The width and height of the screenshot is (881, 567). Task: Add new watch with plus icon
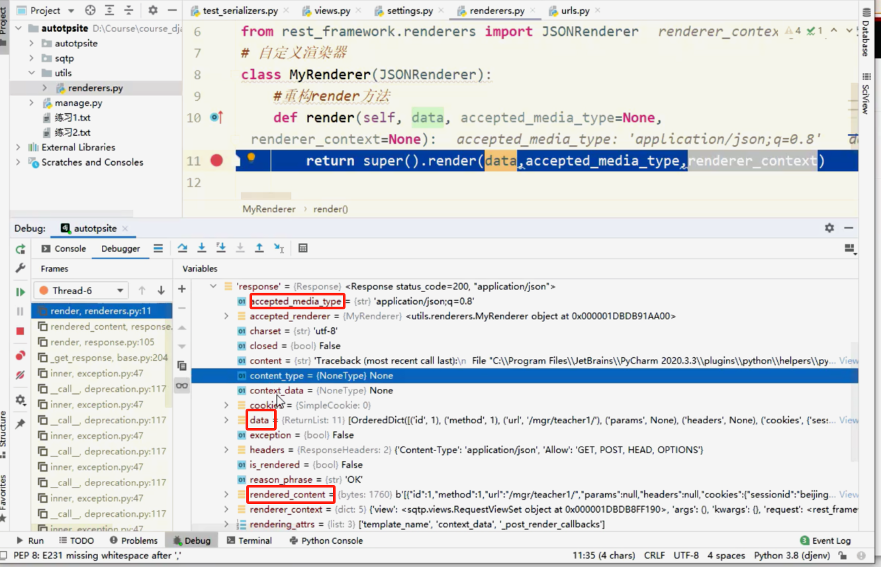[x=182, y=289]
